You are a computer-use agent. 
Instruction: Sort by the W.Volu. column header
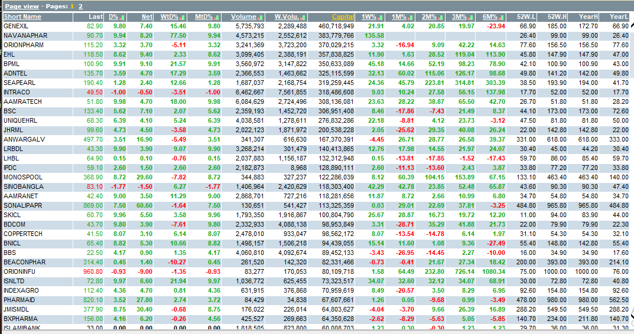coord(287,17)
